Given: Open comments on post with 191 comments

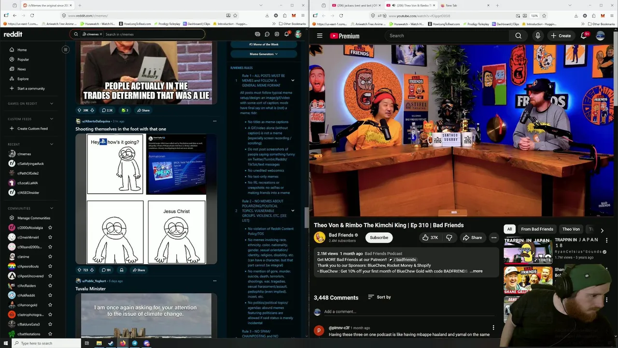Looking at the screenshot, I should click(106, 270).
